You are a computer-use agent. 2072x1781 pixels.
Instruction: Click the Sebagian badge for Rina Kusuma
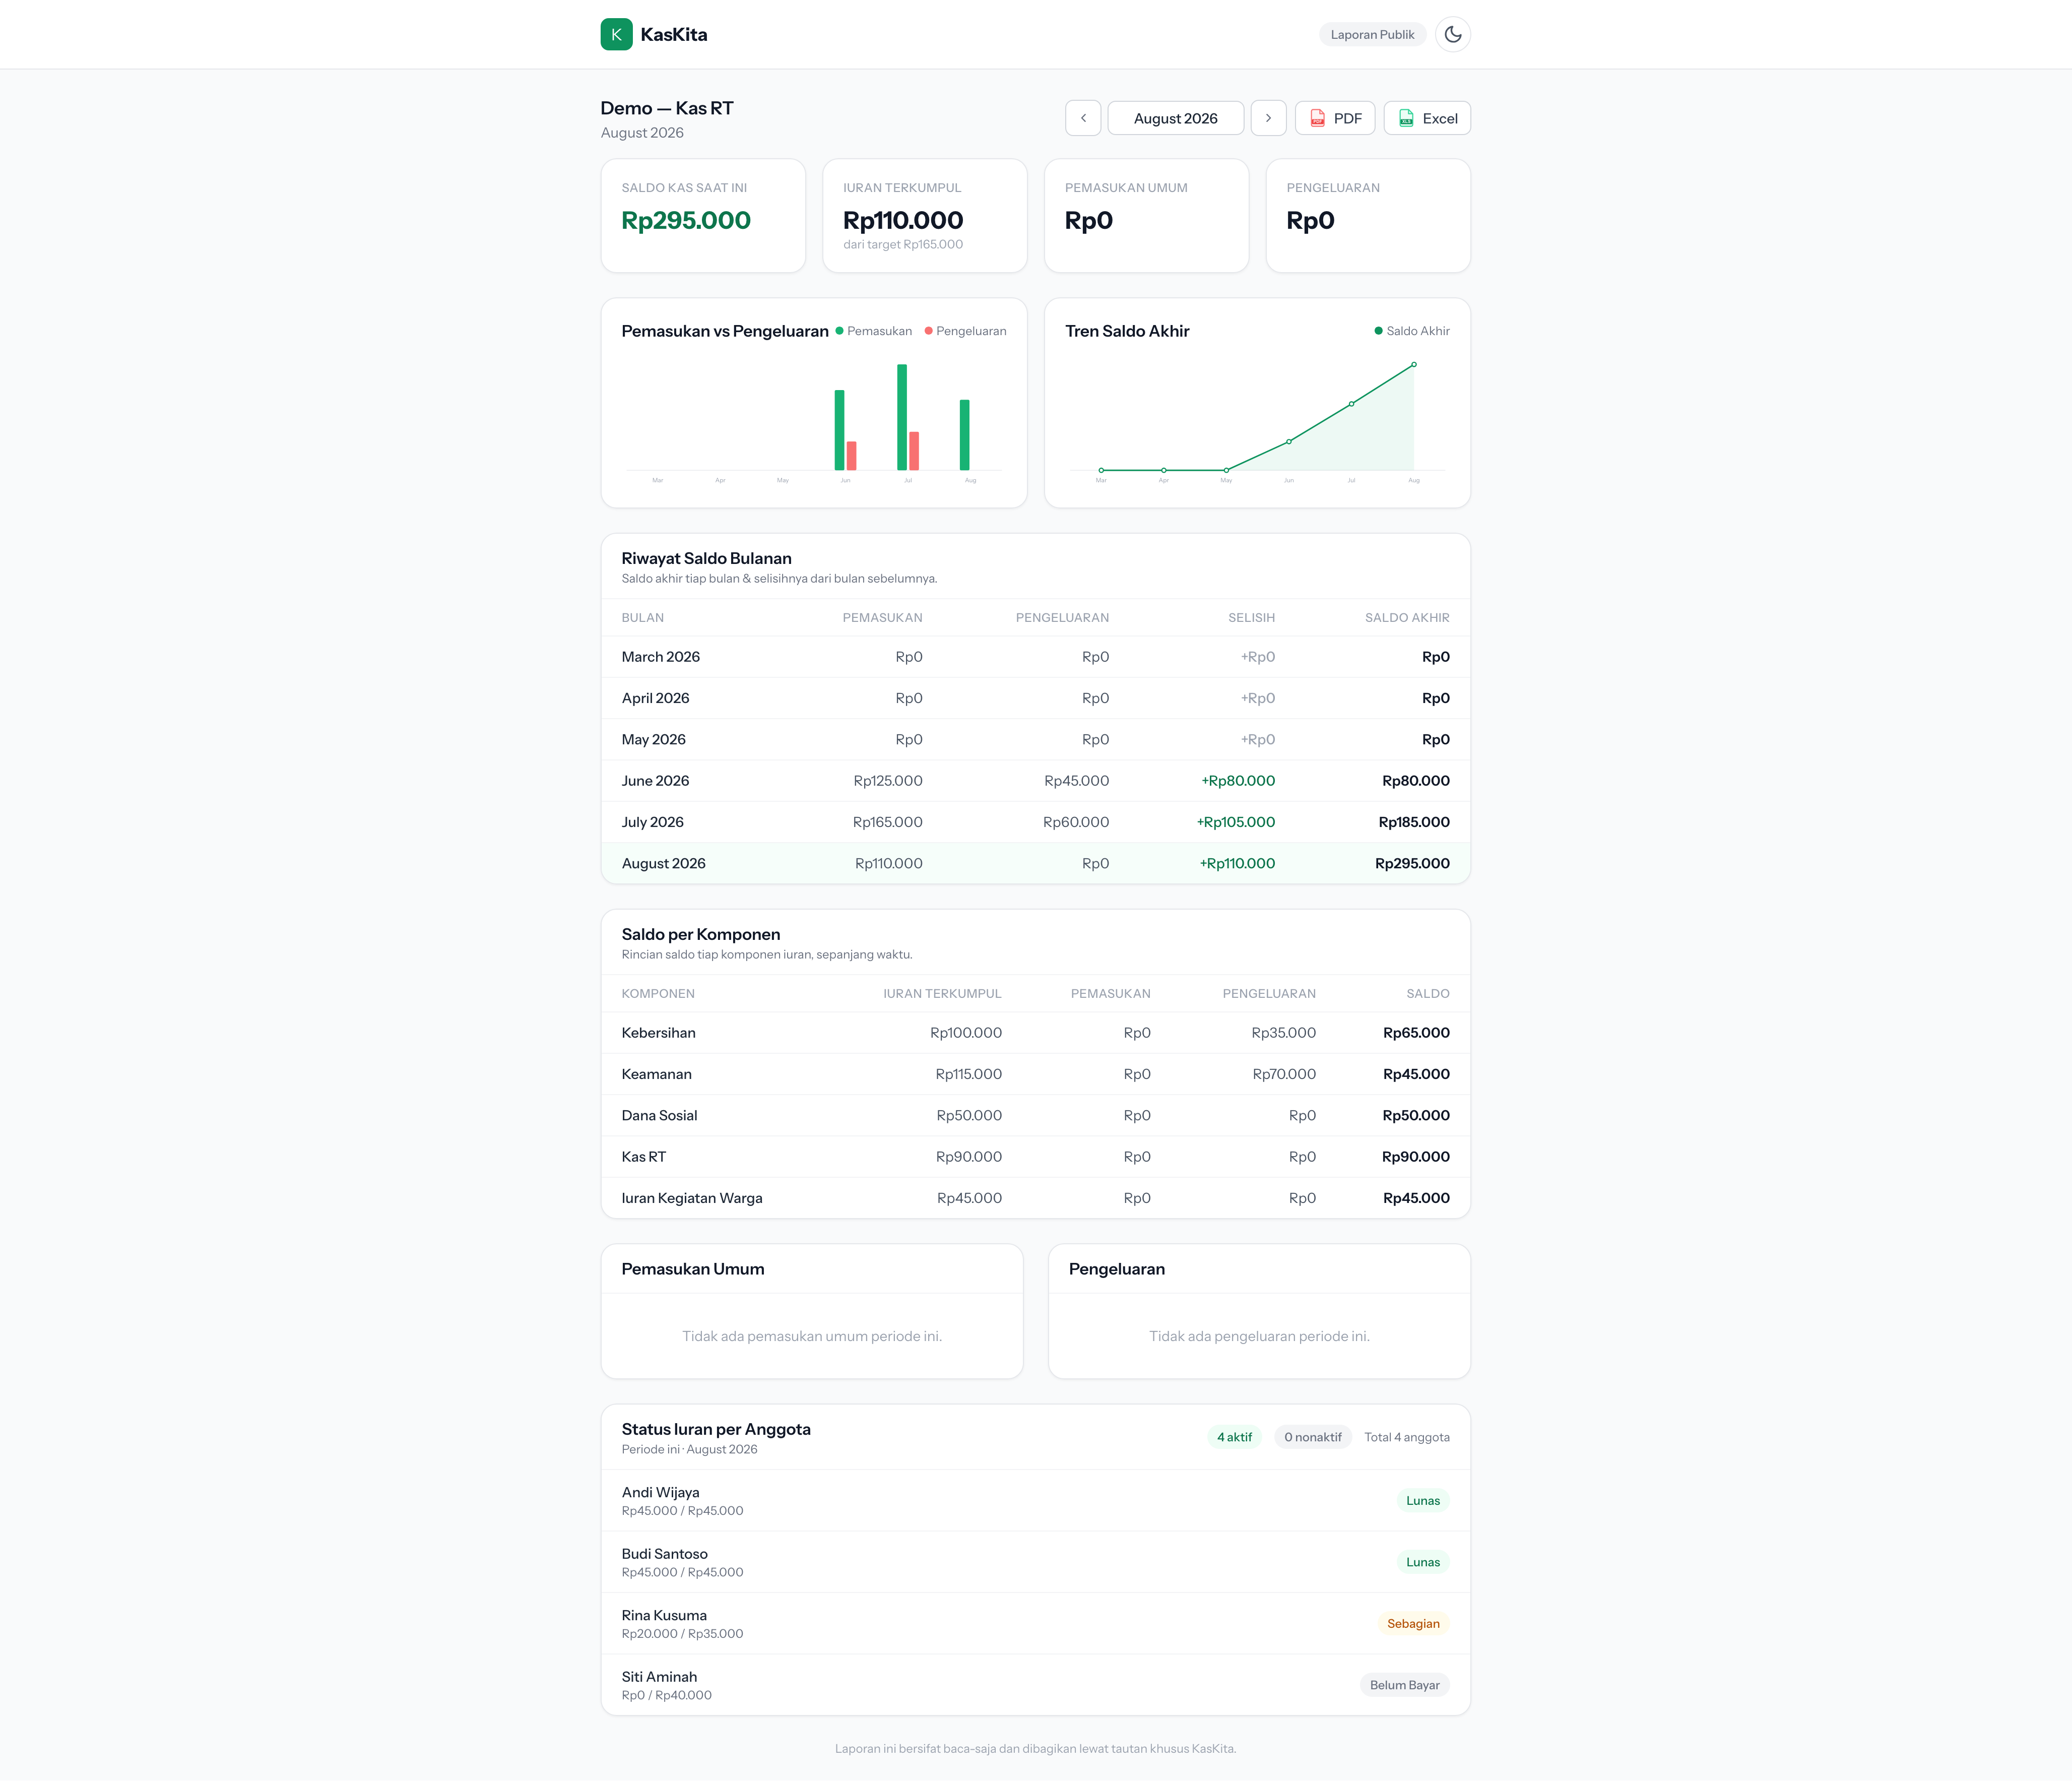(1412, 1624)
